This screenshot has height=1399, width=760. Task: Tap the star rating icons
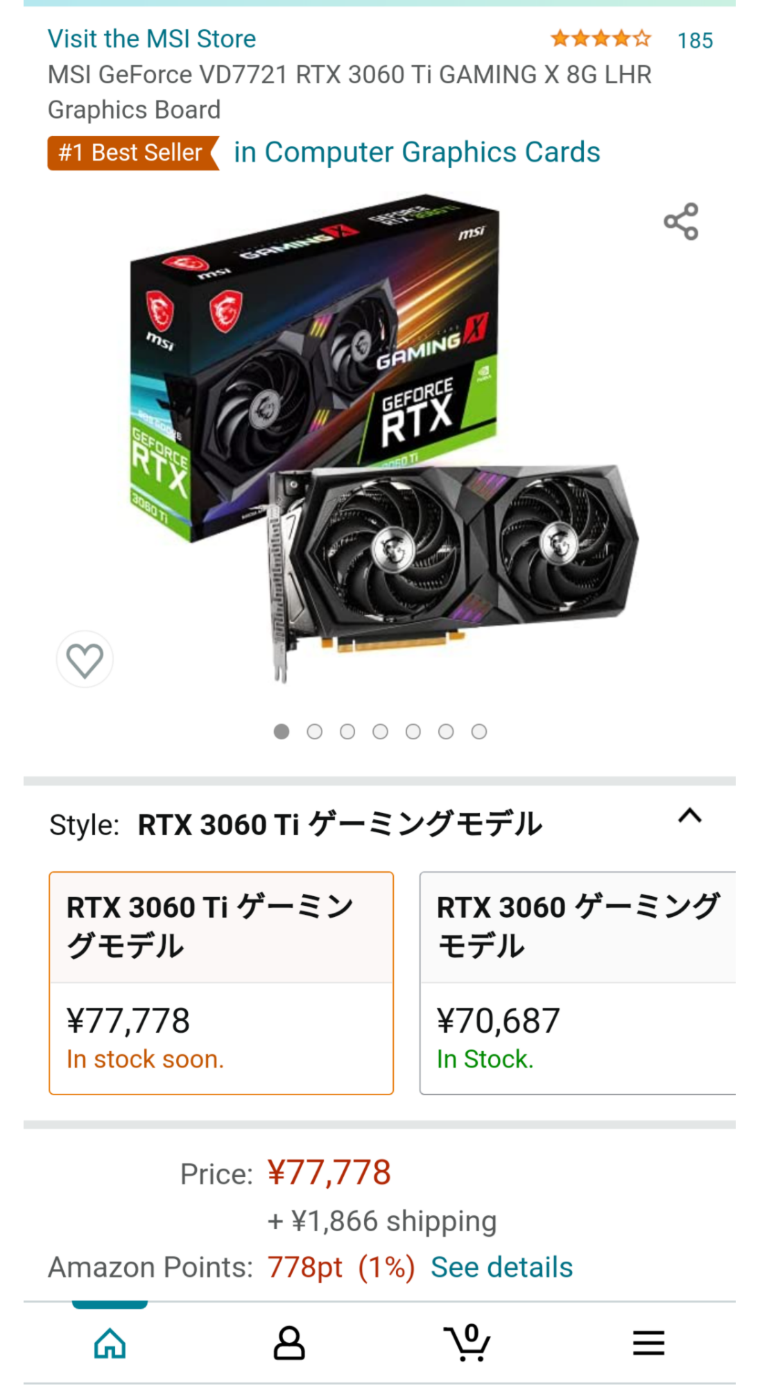click(x=601, y=39)
